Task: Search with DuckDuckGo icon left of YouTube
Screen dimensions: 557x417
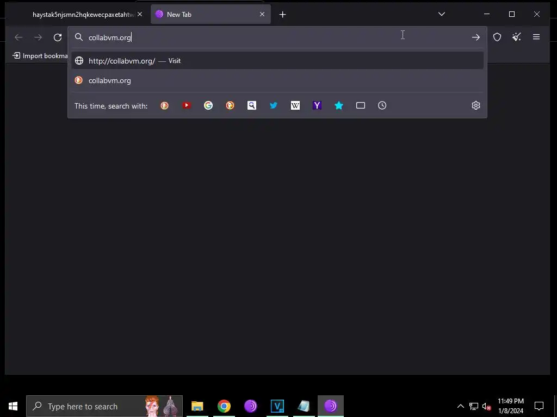Action: click(x=164, y=105)
